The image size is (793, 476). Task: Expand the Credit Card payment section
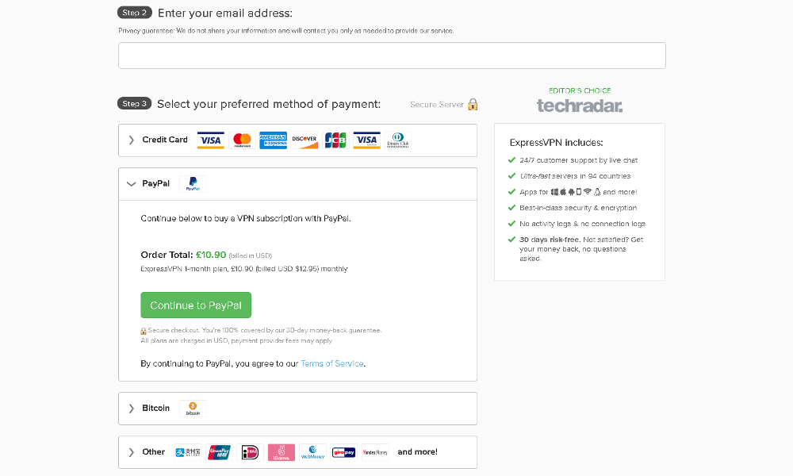(297, 140)
